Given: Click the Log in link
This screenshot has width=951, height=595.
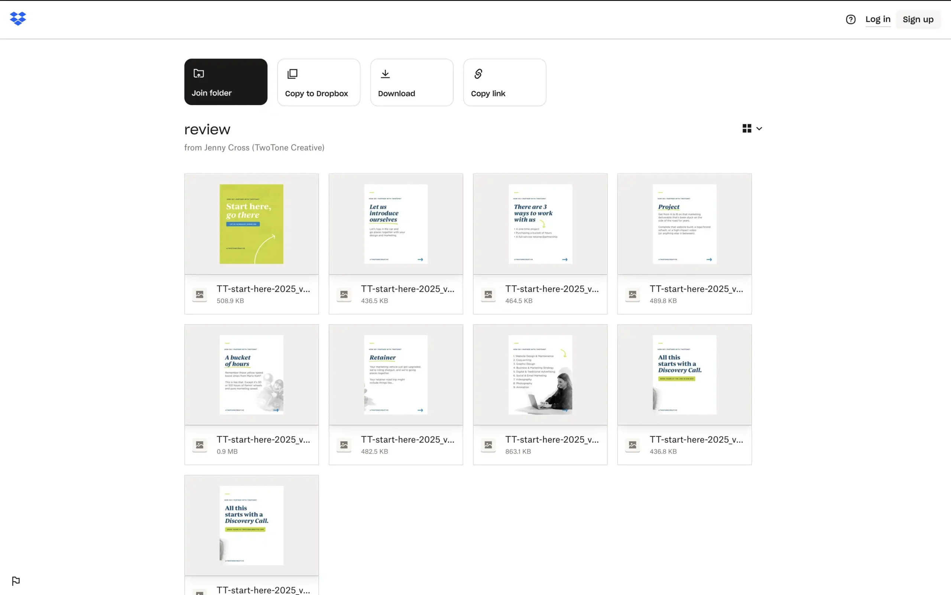Looking at the screenshot, I should pyautogui.click(x=877, y=19).
